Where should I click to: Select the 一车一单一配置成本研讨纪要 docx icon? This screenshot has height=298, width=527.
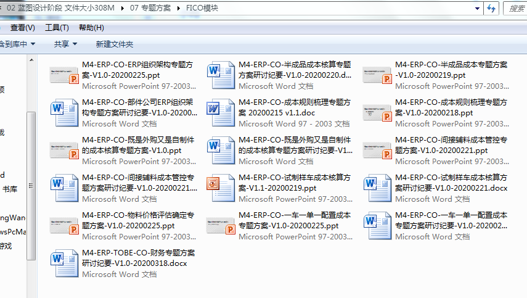pyautogui.click(x=378, y=226)
